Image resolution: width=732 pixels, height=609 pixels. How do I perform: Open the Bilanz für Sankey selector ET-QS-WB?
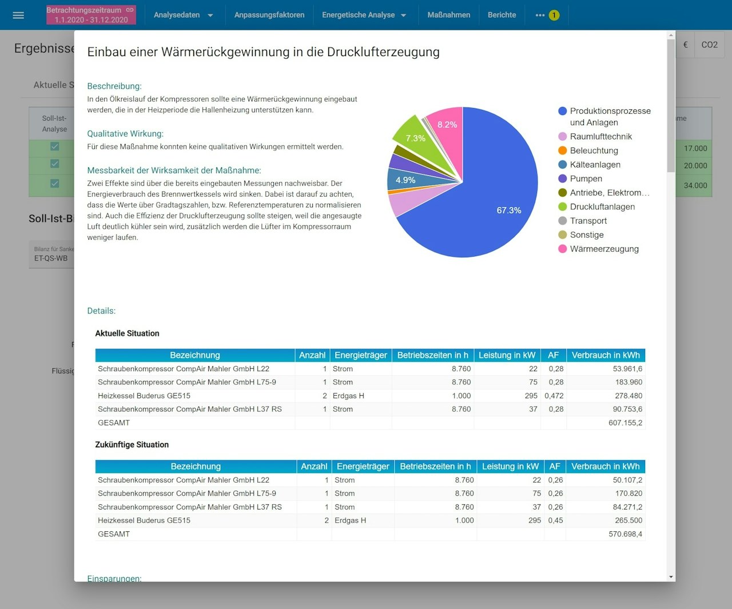51,254
